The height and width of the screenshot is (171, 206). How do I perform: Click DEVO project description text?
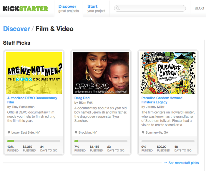click(31, 117)
